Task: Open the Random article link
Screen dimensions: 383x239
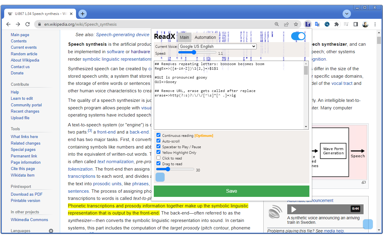Action: [24, 54]
